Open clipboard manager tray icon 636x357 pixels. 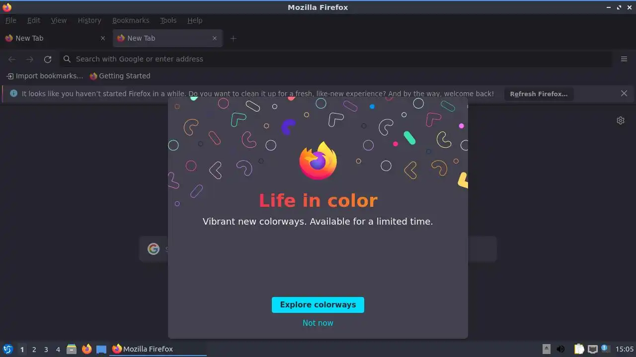coord(579,349)
